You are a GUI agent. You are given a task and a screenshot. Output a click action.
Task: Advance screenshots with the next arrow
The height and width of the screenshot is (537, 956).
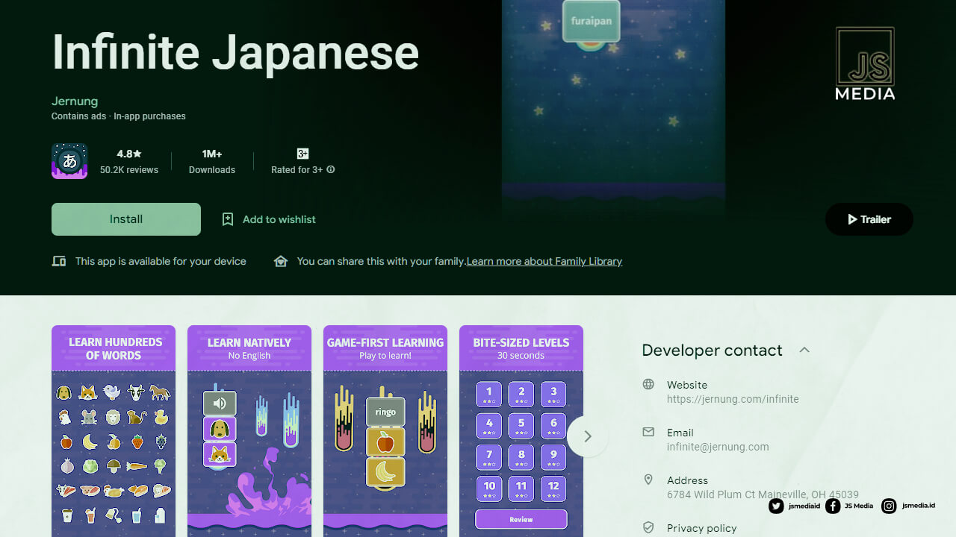tap(588, 436)
